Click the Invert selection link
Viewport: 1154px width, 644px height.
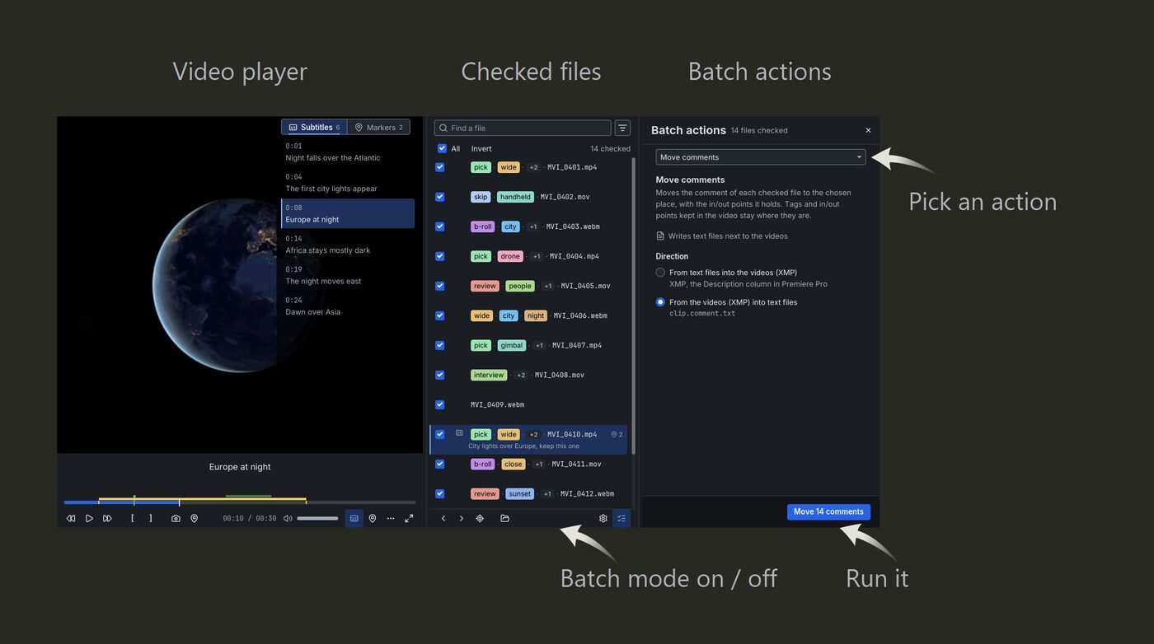[481, 148]
